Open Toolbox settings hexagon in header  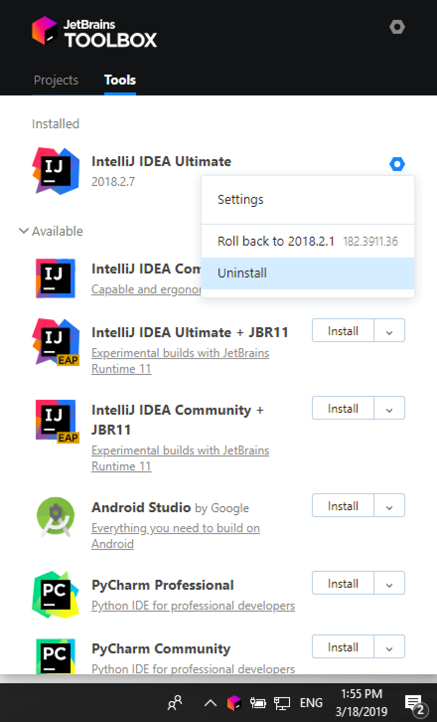coord(397,27)
